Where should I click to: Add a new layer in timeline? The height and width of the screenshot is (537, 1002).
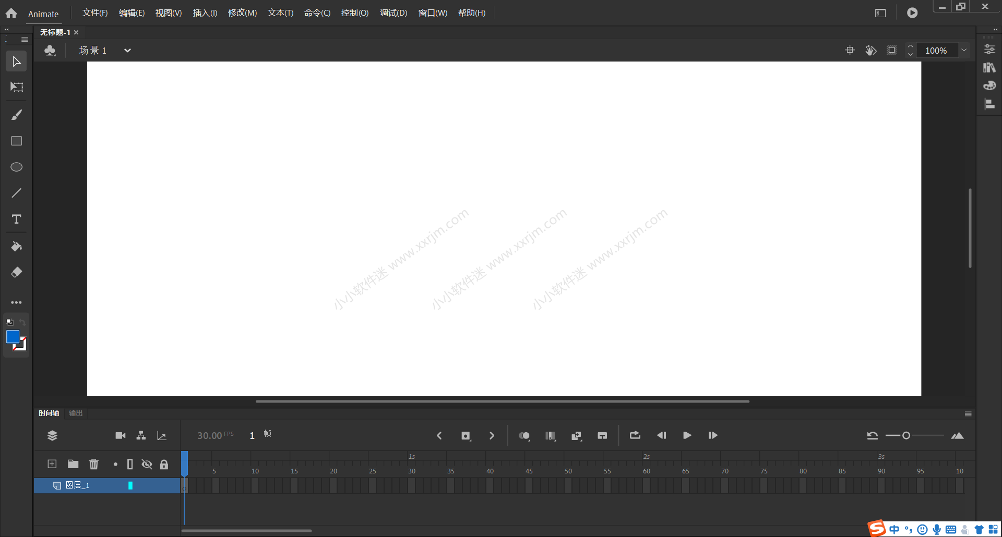[52, 464]
